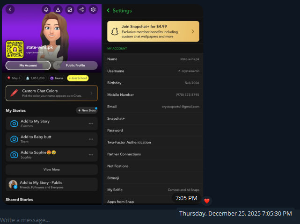300x224 pixels.
Task: Switch to the Public Profile tab
Action: [75, 65]
